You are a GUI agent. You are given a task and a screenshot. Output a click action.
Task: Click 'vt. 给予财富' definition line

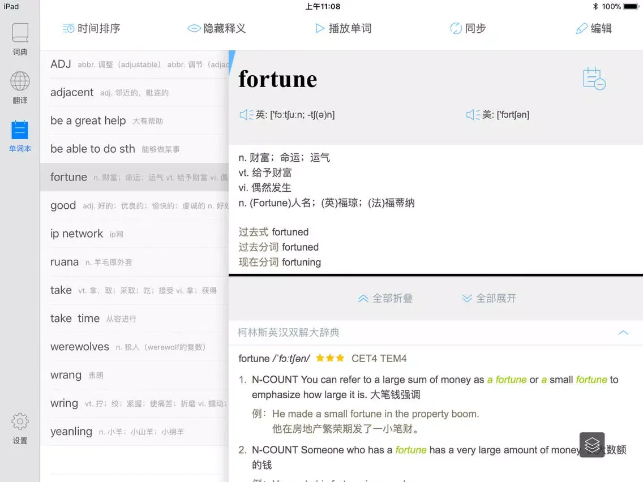tap(265, 173)
